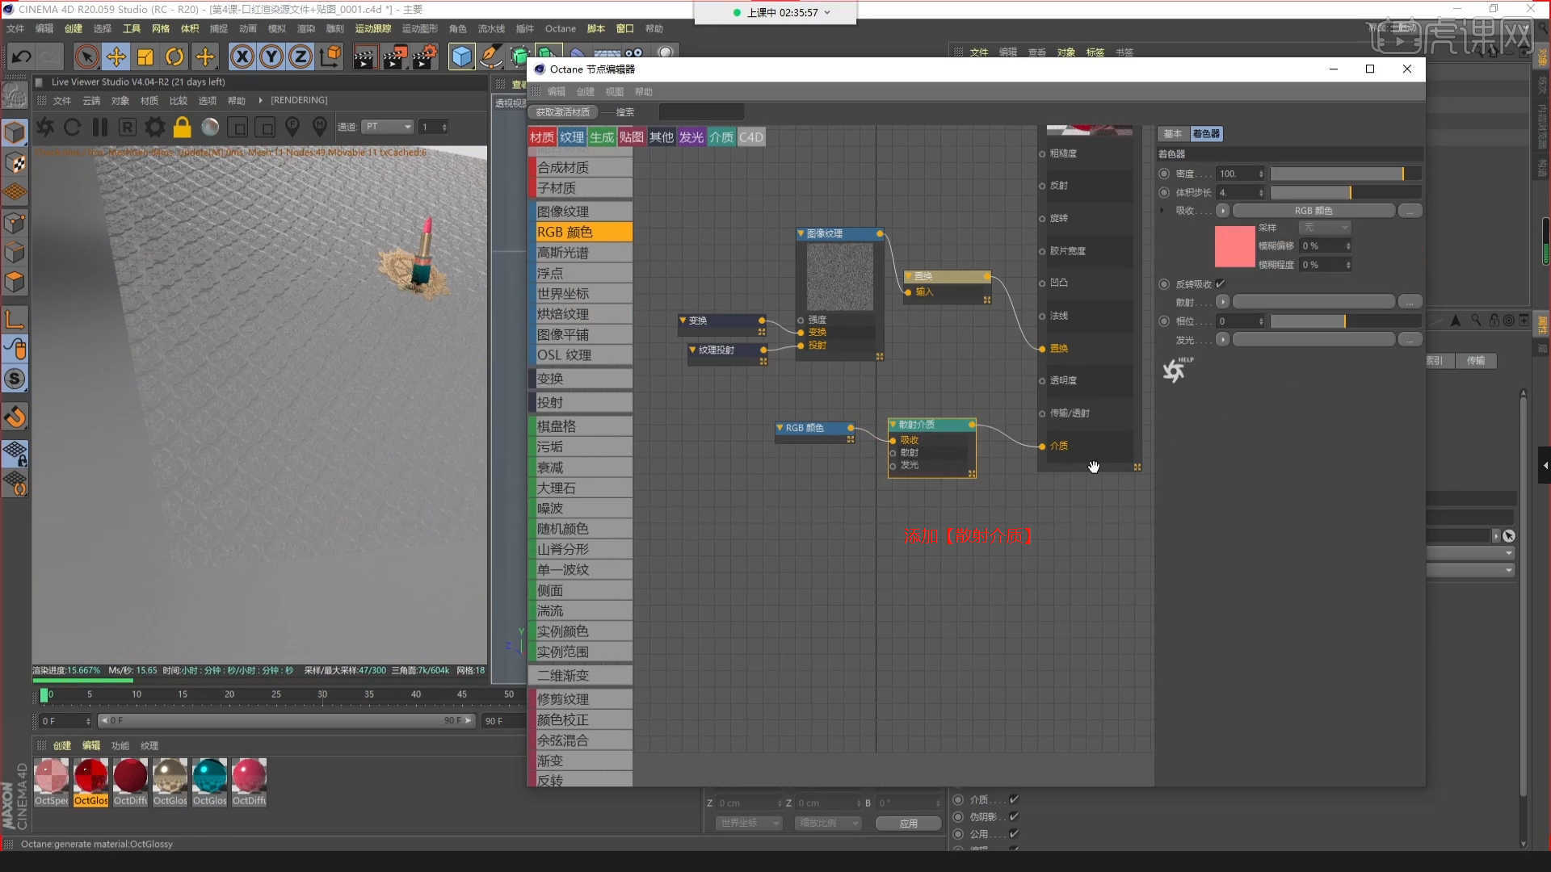Collapse the 变换 node triangle

(x=683, y=321)
